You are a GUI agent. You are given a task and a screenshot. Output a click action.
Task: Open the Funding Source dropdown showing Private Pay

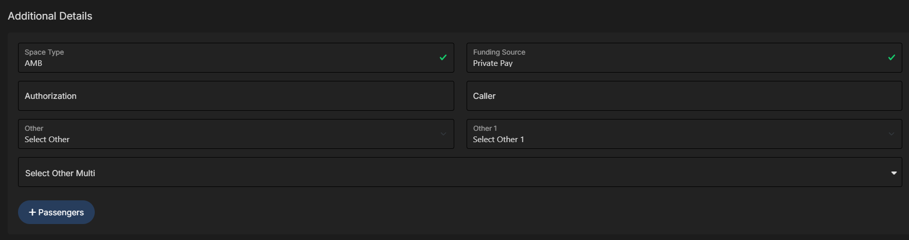684,58
